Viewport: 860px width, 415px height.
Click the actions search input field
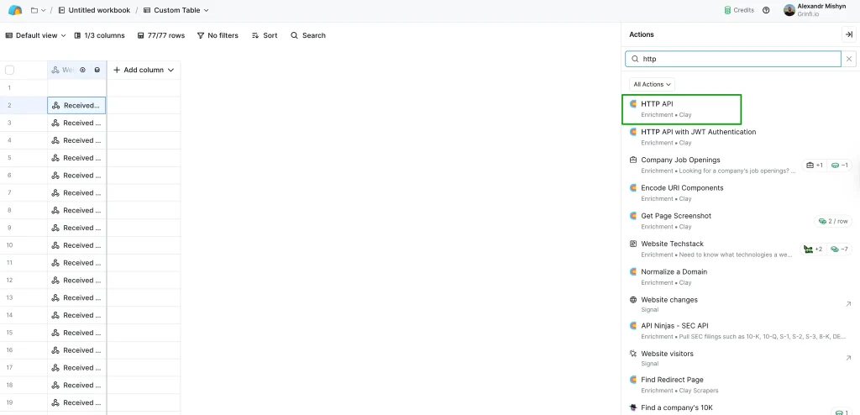735,59
